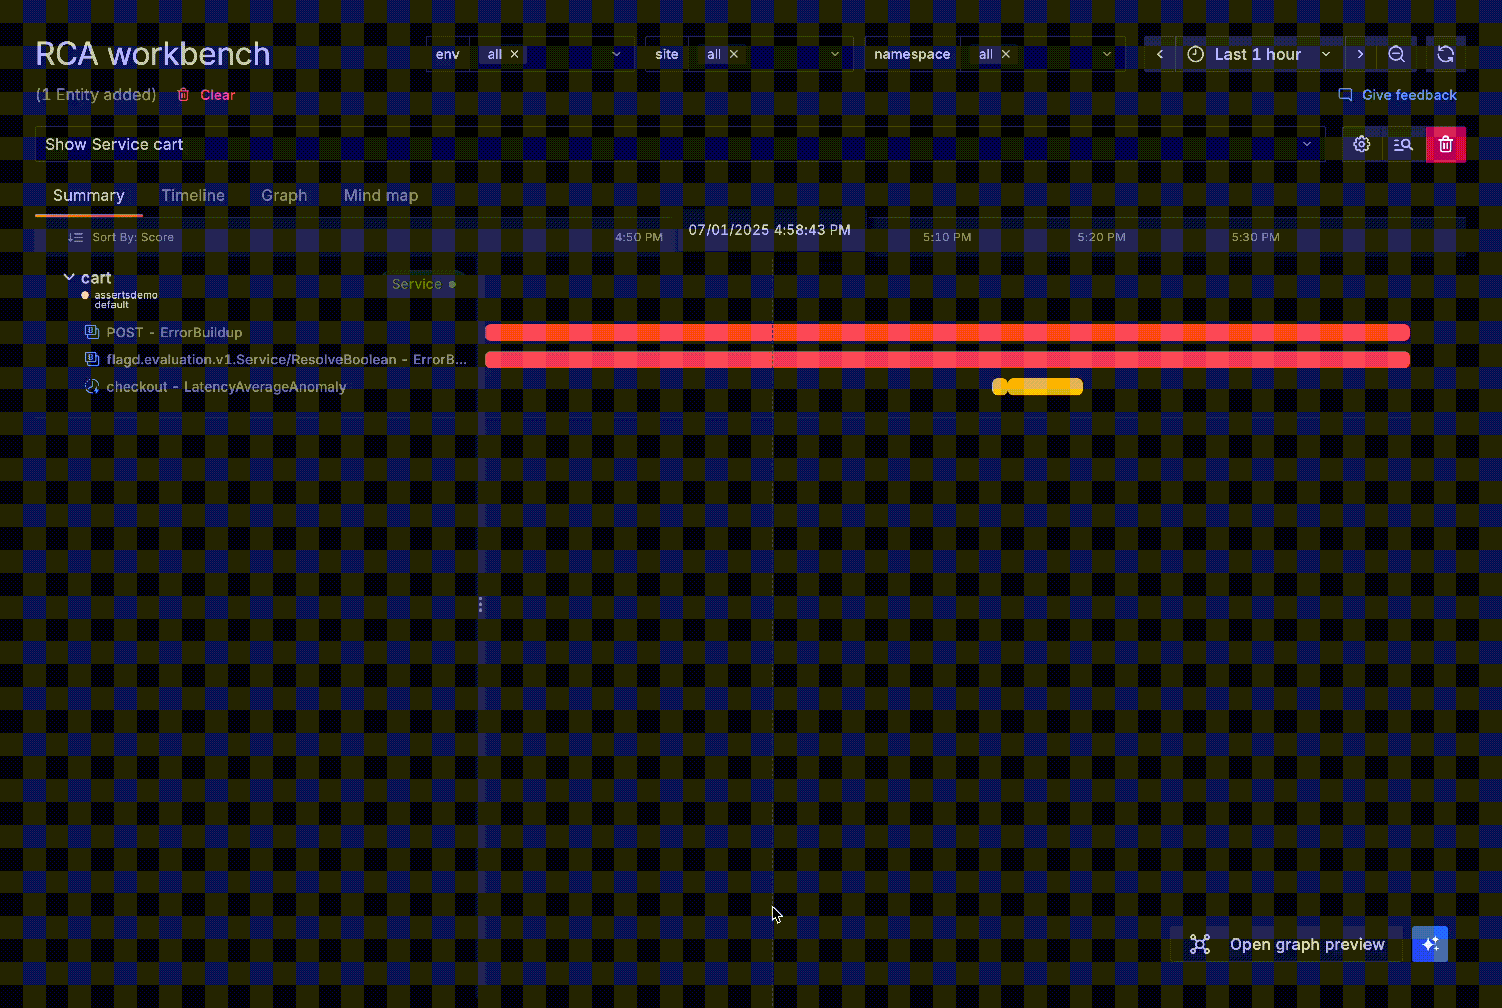Open the blue AI sparkle assistant button
The height and width of the screenshot is (1008, 1502).
[1429, 944]
